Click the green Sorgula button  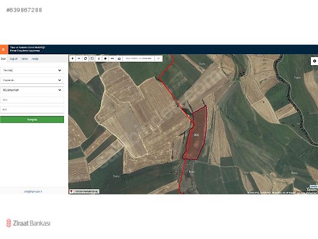(x=32, y=119)
